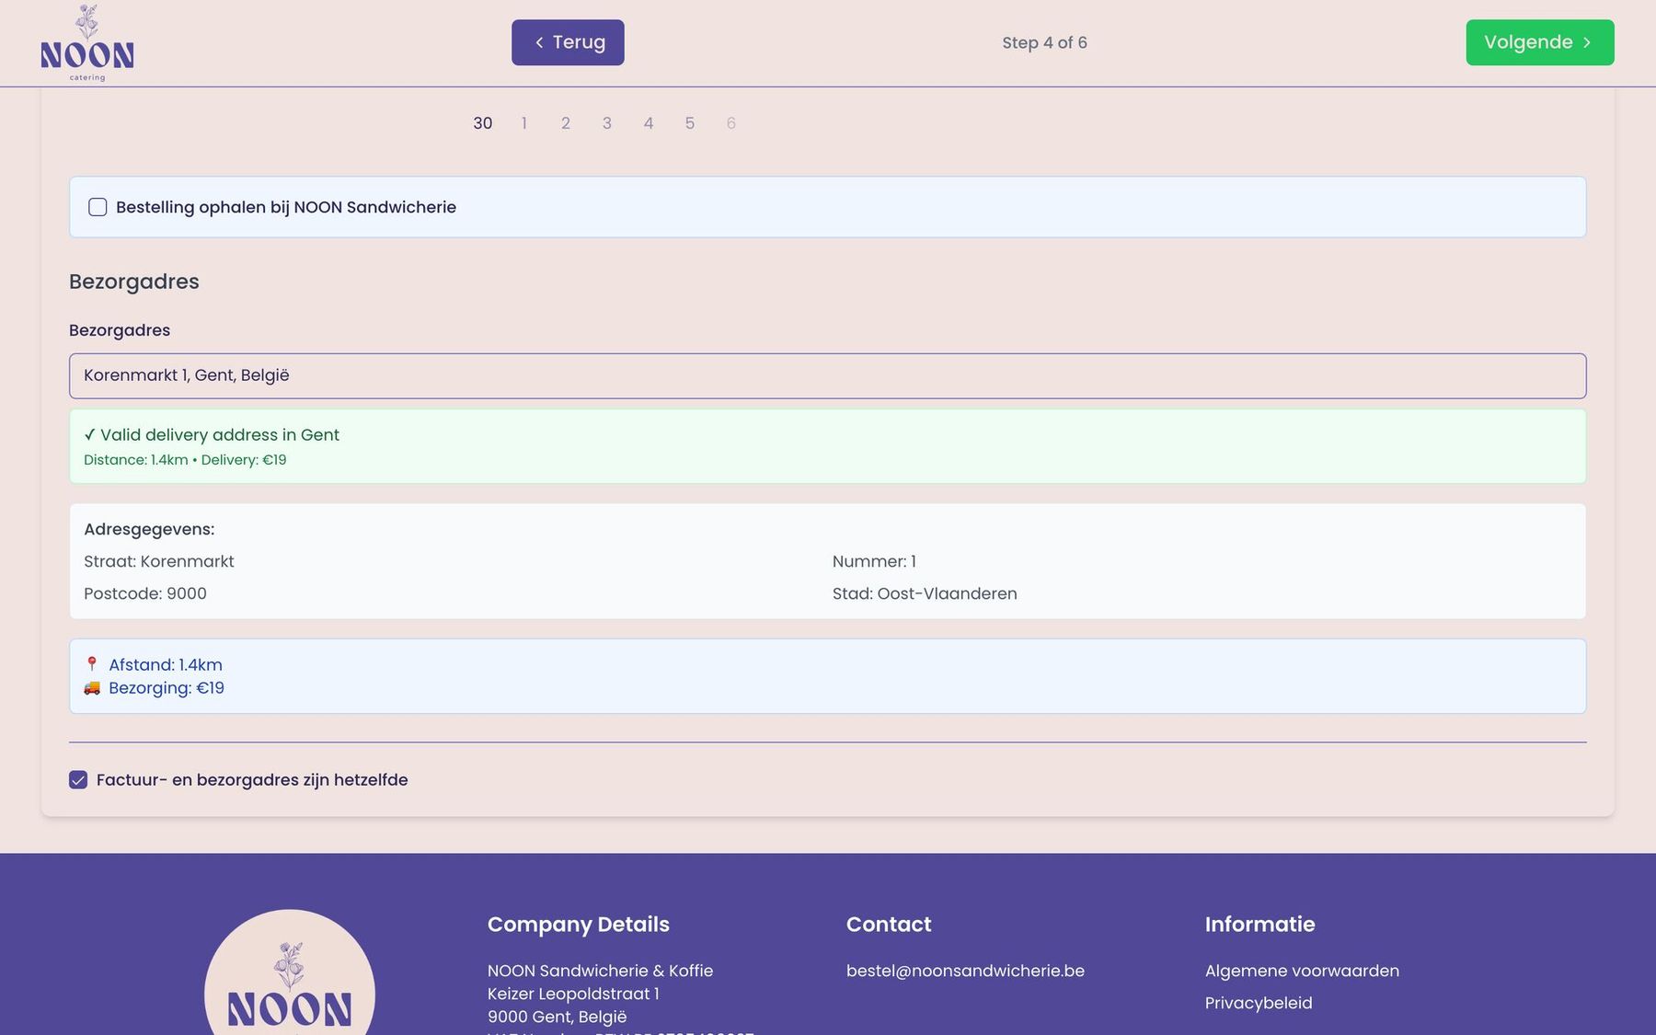Pick day 3 in the calendar row
The width and height of the screenshot is (1656, 1035).
(607, 123)
